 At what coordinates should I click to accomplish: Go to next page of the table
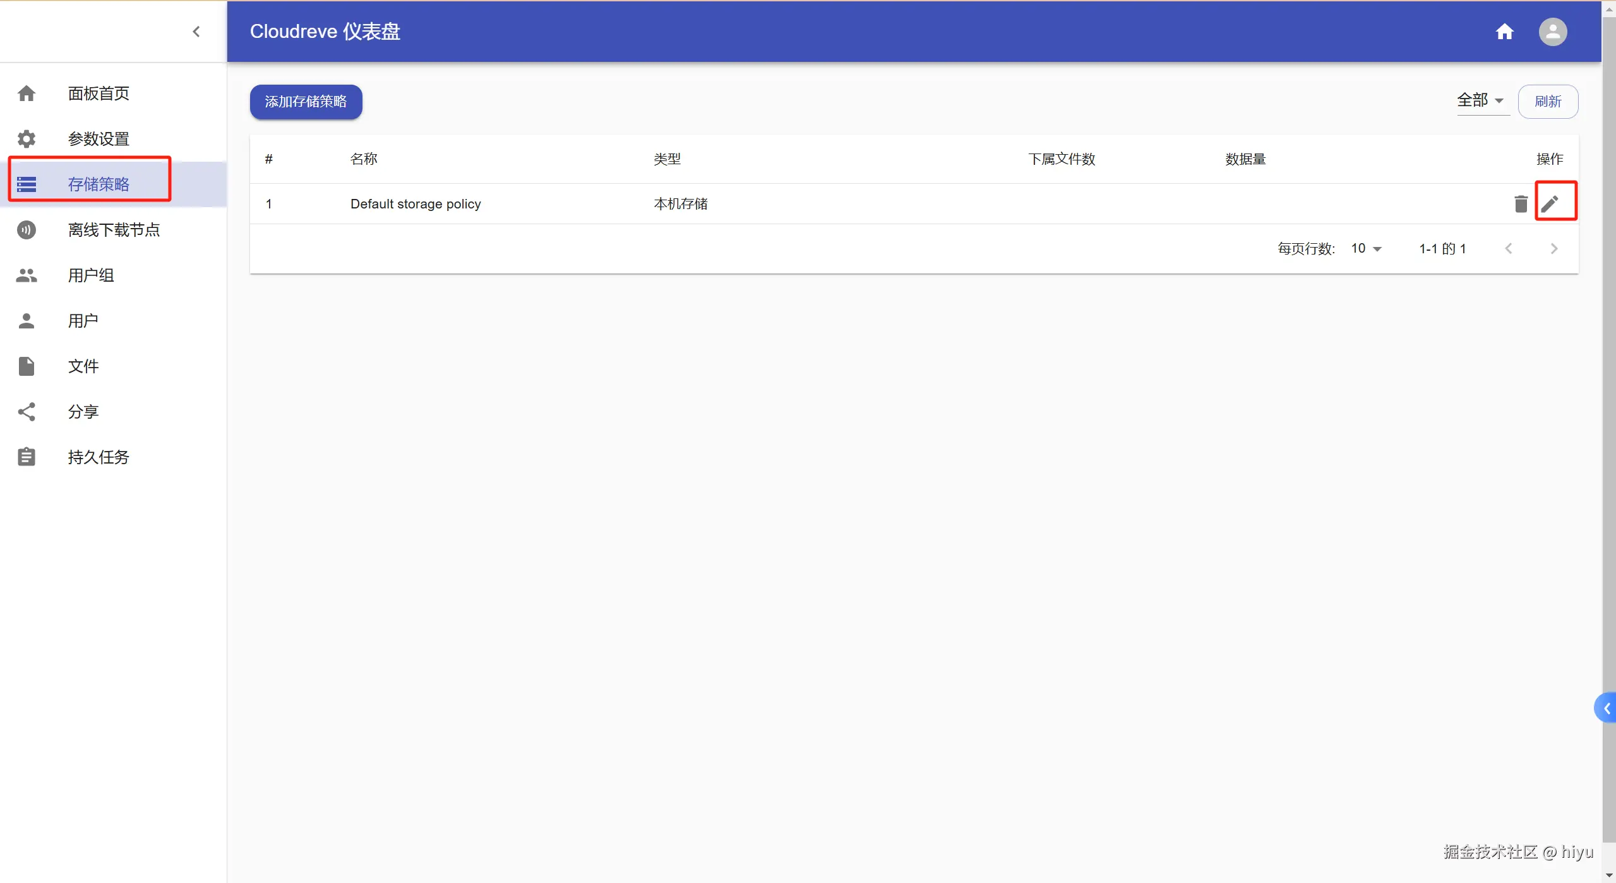[x=1554, y=249]
